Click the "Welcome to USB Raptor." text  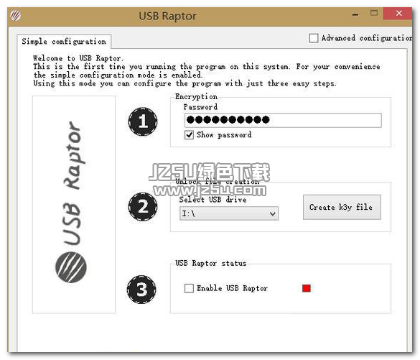point(78,58)
